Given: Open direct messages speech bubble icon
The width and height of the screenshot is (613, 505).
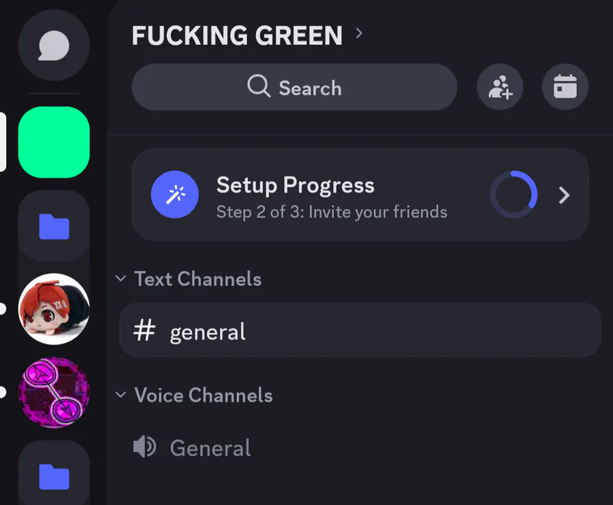Looking at the screenshot, I should tap(54, 46).
